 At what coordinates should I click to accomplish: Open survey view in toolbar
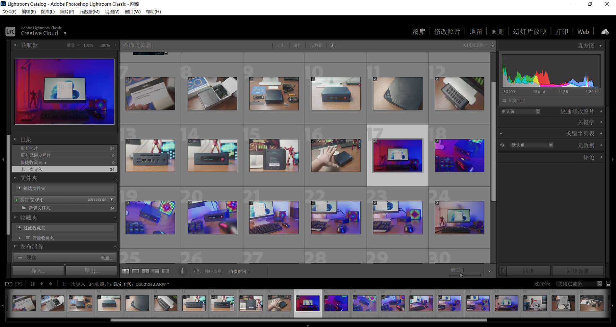pyautogui.click(x=155, y=271)
